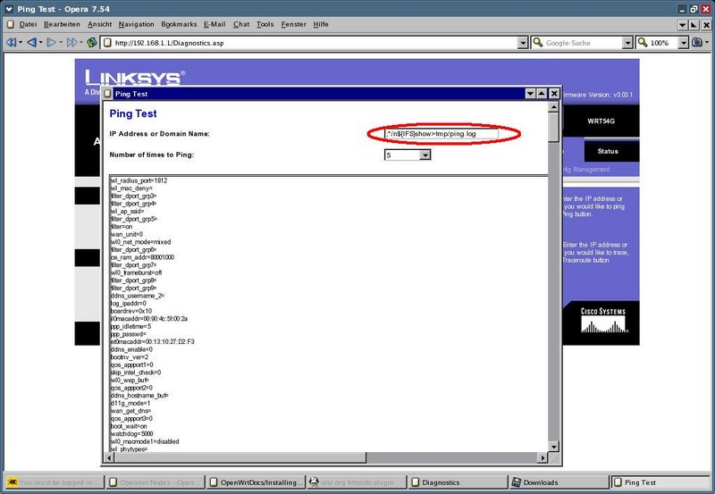
Task: Click Status tab on Linksys page
Action: 608,151
